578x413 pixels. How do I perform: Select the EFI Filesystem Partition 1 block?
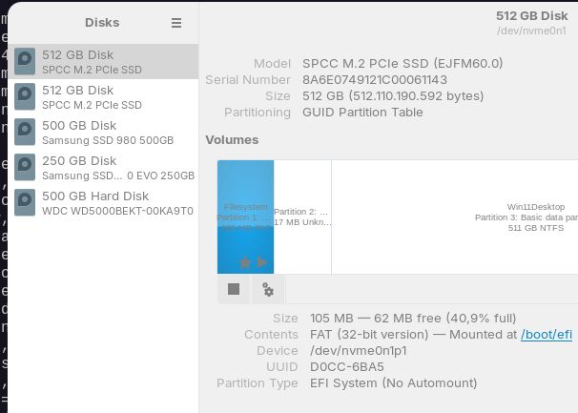click(245, 215)
